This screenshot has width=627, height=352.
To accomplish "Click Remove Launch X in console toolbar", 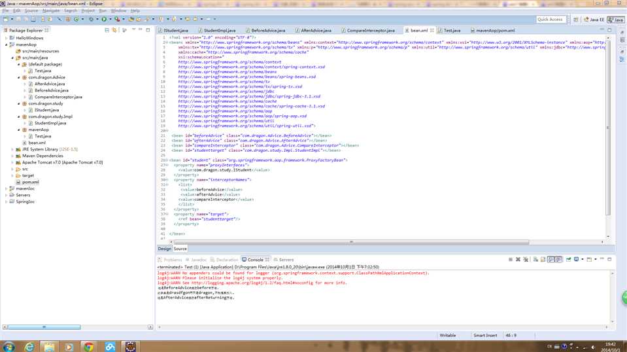I will tap(518, 259).
